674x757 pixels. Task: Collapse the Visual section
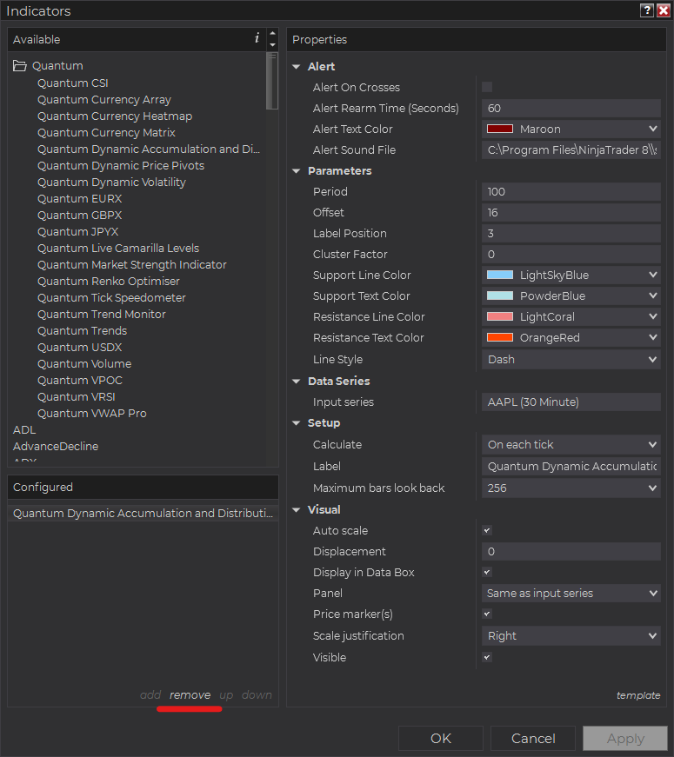[297, 509]
